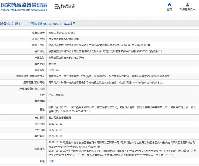
Task: Click the 结构及组成/主要组成成分 label
Action: (x=30, y=77)
